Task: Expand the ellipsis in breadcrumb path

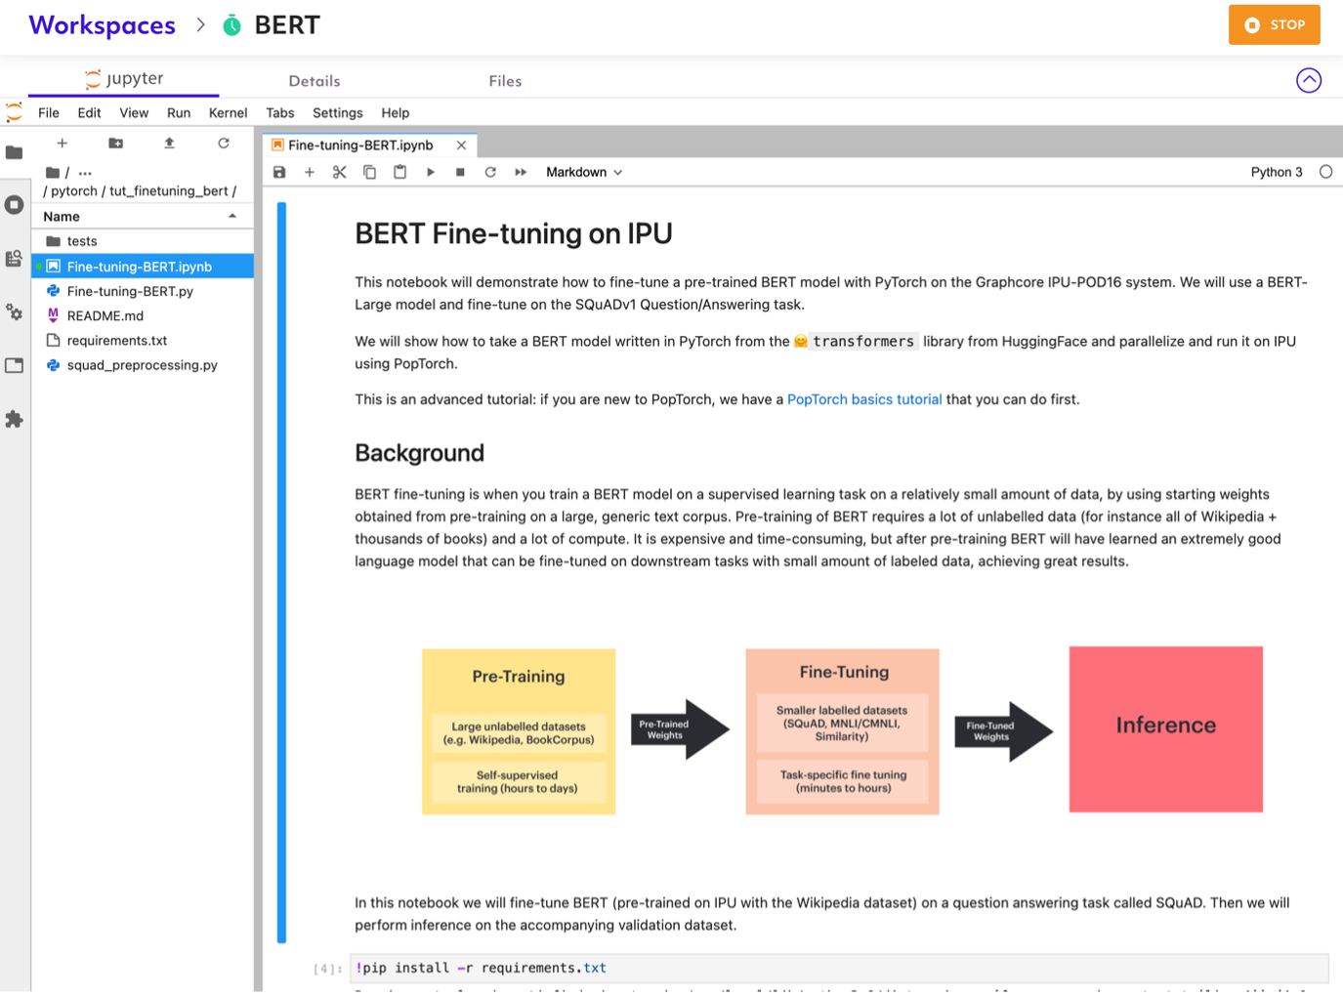Action: click(x=85, y=173)
